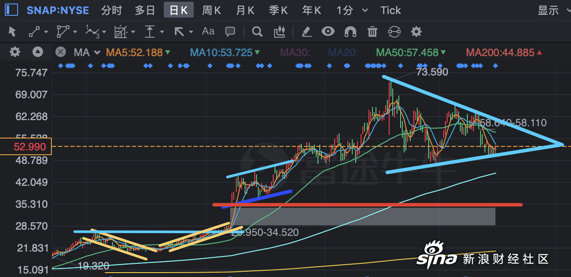Switch to the 季K quarterly tab
This screenshot has width=571, height=277.
278,10
